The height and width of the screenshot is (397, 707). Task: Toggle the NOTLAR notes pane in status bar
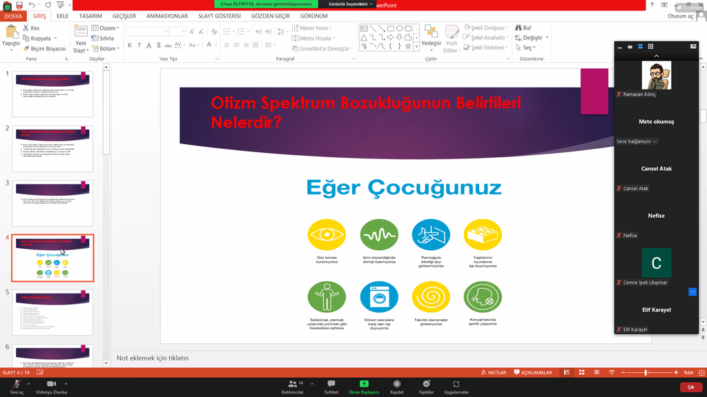(x=494, y=373)
